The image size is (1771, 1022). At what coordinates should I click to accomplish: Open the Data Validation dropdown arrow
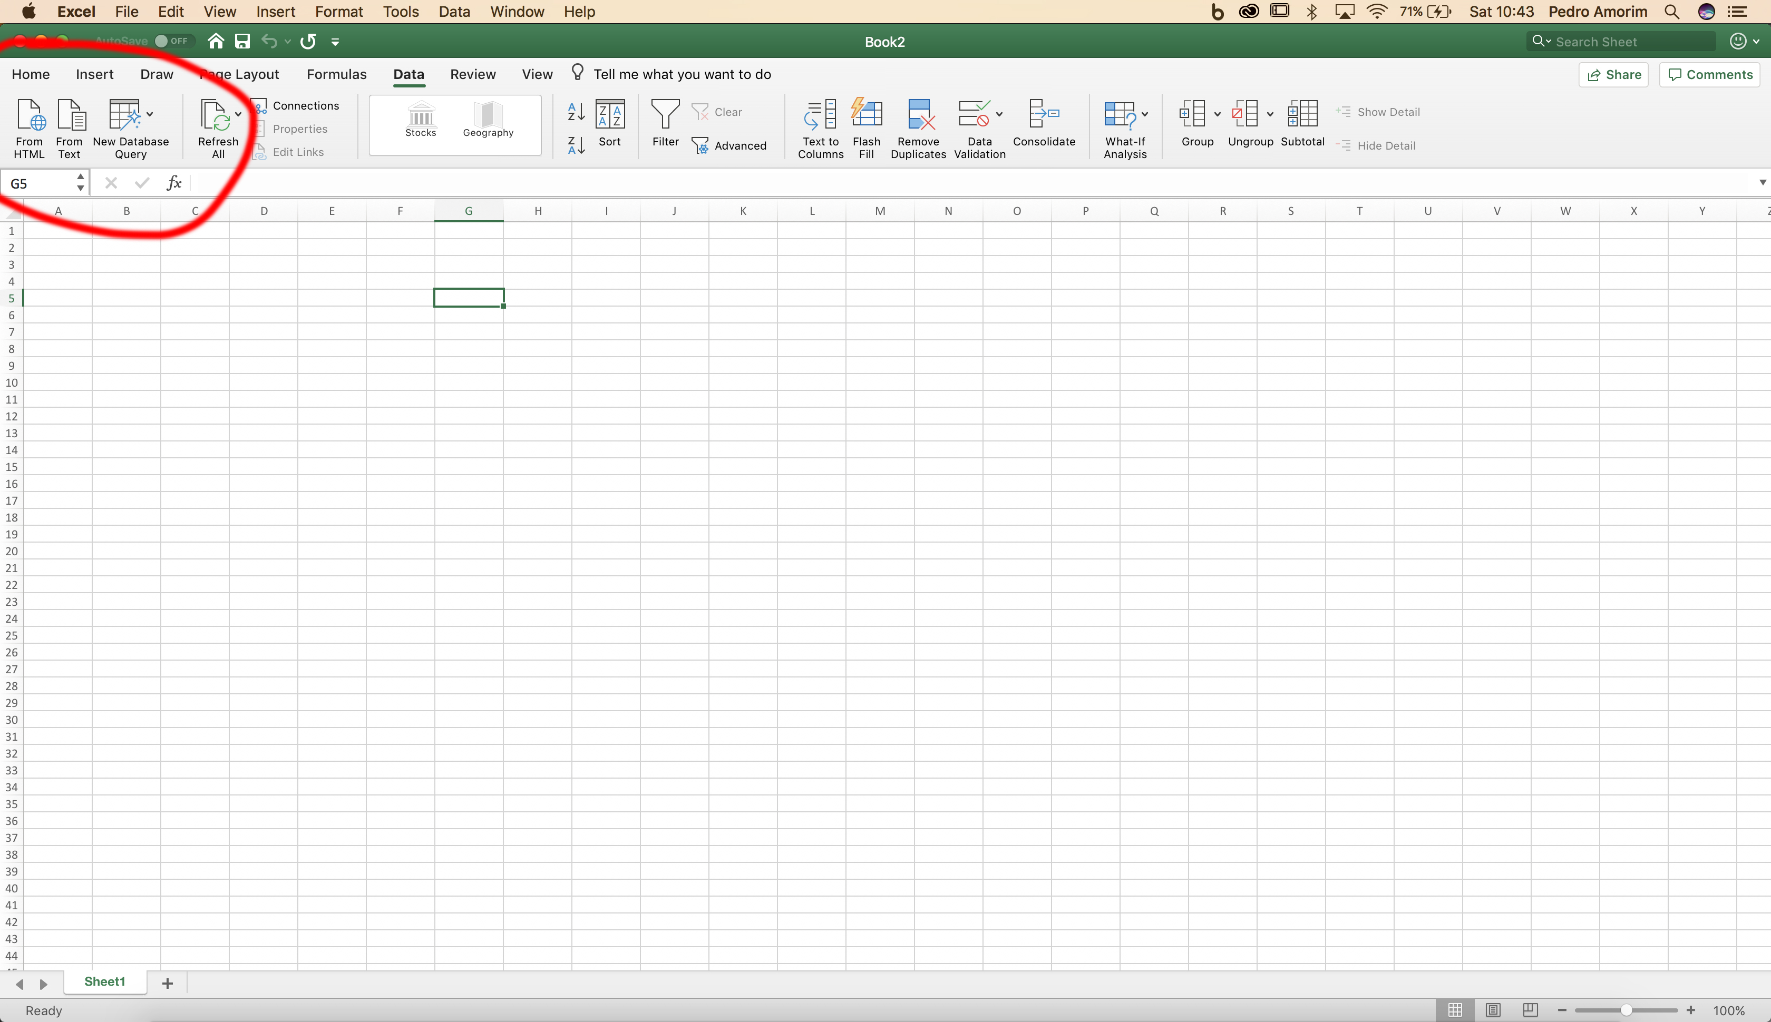tap(1000, 114)
